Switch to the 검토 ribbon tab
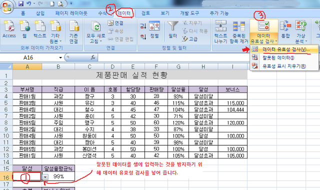The height and width of the screenshot is (190, 320). point(145,13)
